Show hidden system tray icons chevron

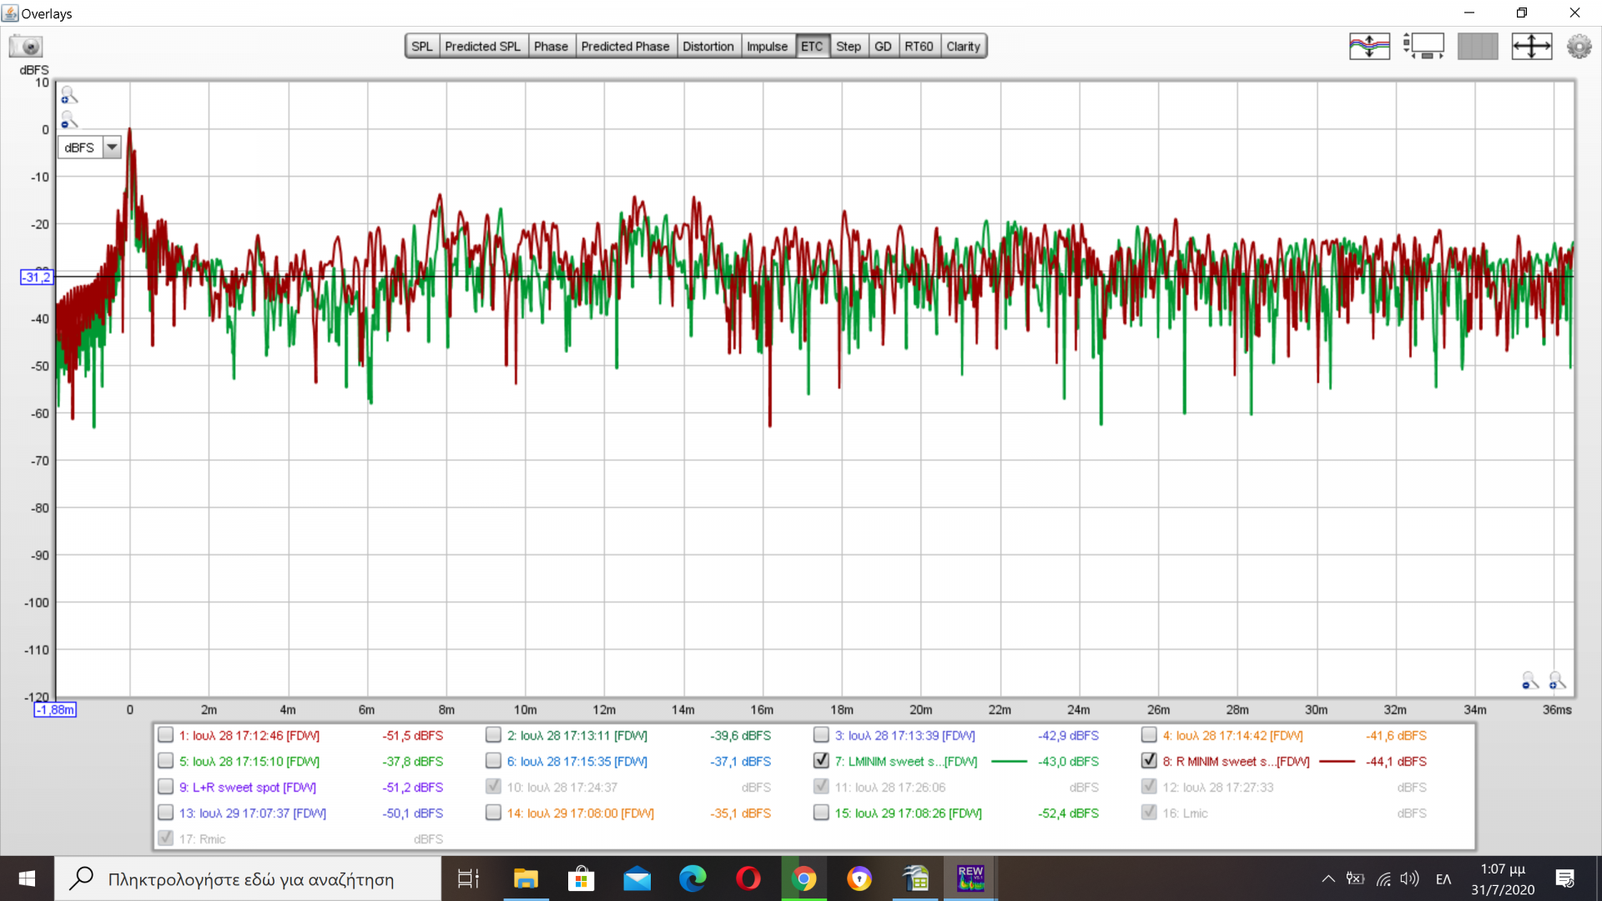coord(1327,878)
